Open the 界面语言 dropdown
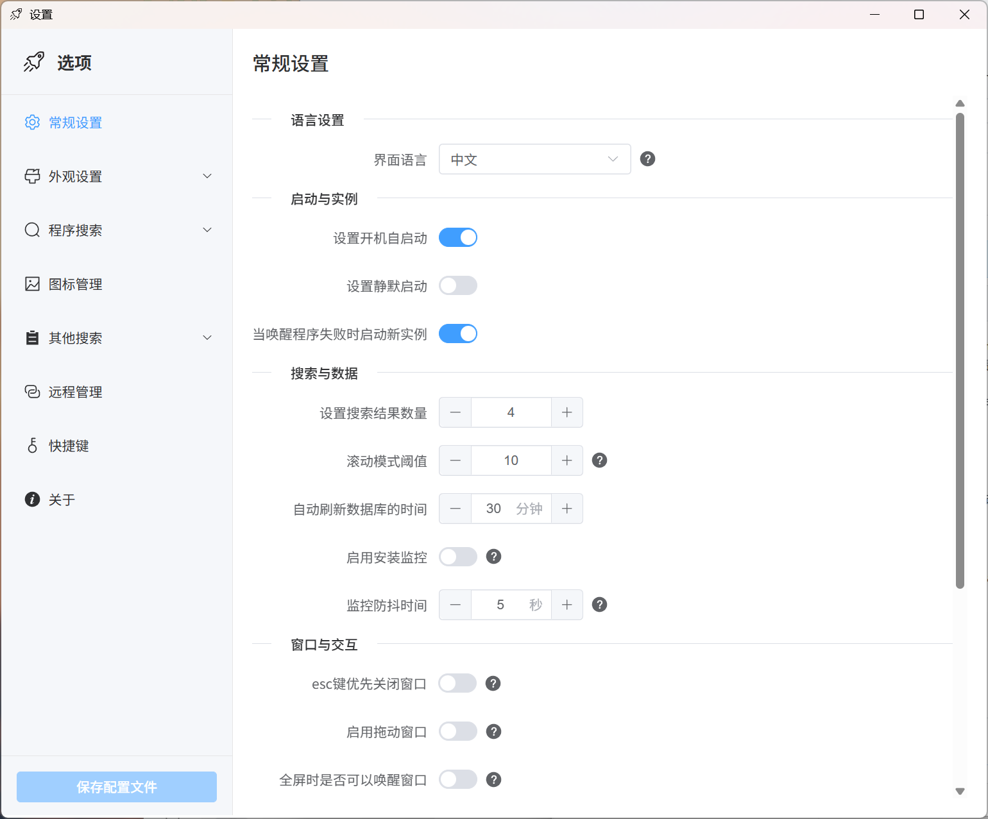Image resolution: width=988 pixels, height=819 pixels. click(534, 159)
